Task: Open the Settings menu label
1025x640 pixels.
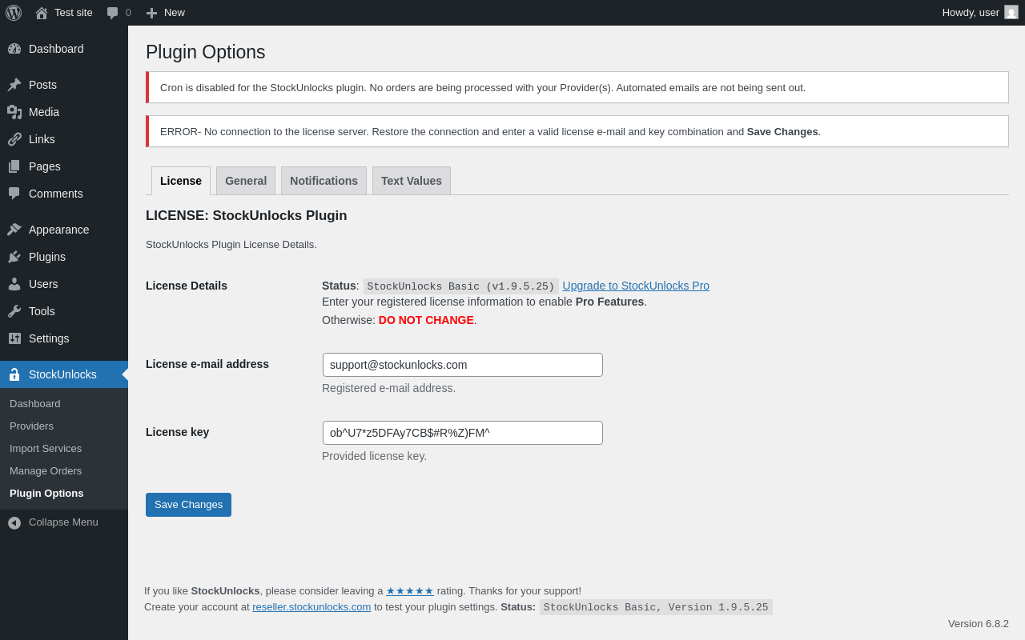Action: pos(49,338)
